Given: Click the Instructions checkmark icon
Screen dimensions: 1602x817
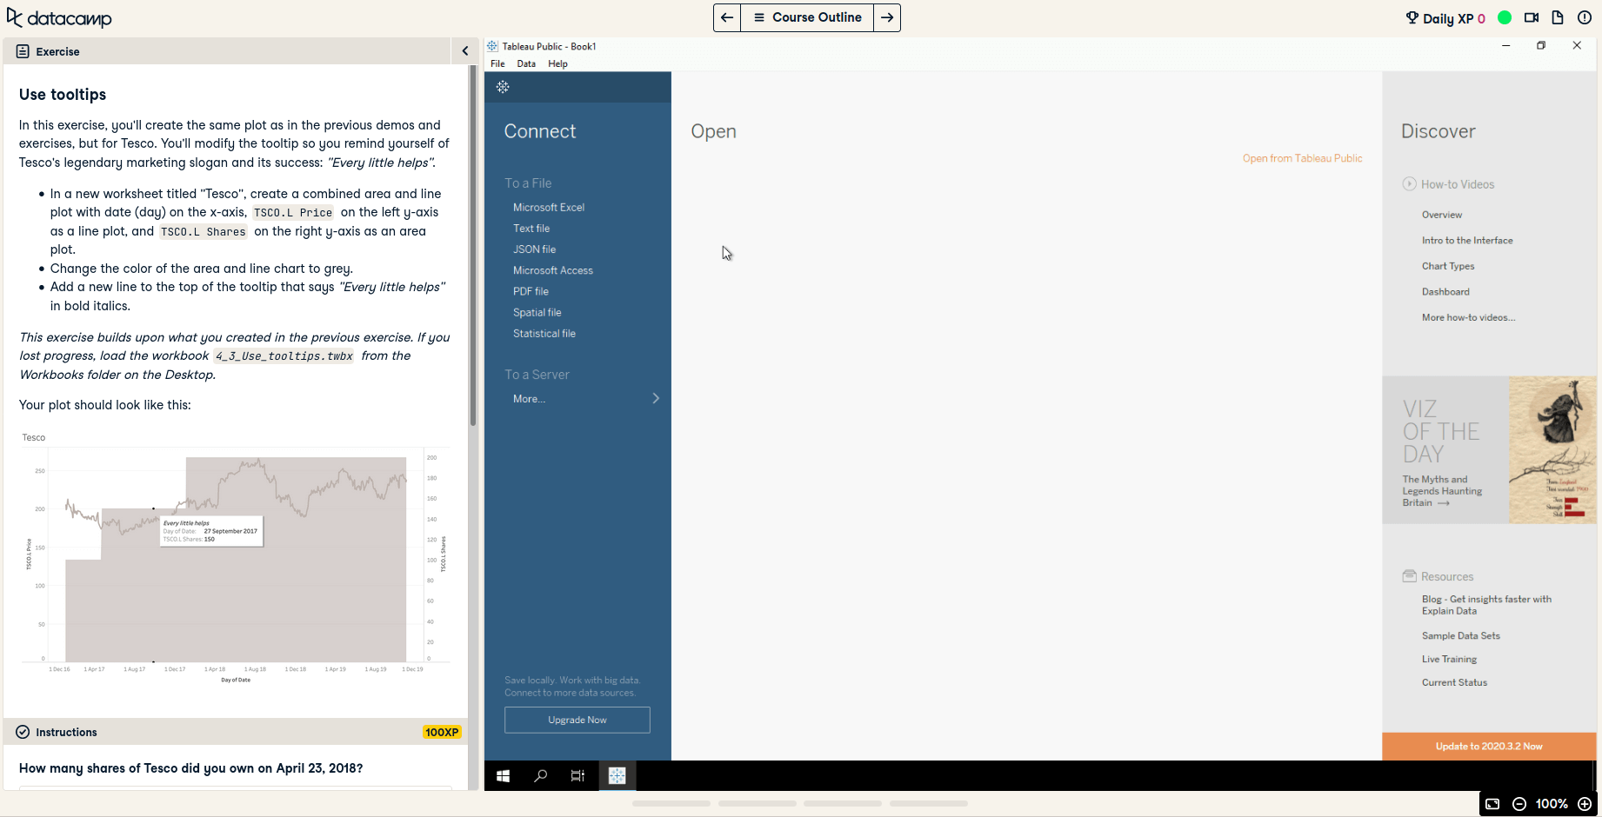Looking at the screenshot, I should click(23, 732).
